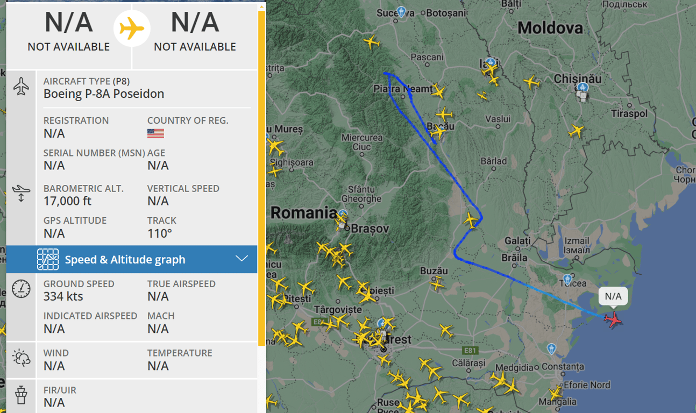Viewport: 696px width, 413px height.
Task: Click the altitude icon beside Barometric Alt.
Action: [x=21, y=194]
